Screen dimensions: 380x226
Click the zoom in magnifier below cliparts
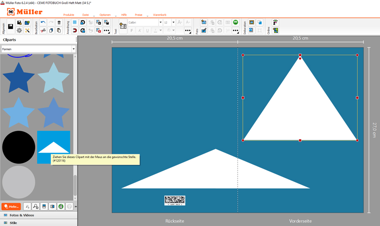[35, 207]
